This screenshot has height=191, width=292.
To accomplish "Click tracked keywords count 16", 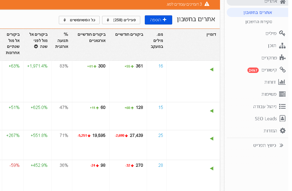I will pos(161,66).
